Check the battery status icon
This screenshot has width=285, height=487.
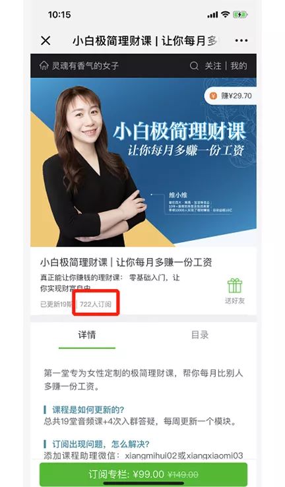point(240,15)
